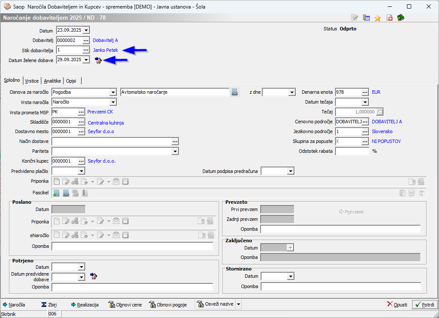439x318 pixels.
Task: Click the printer icon beside Avtomatsko naročanje
Action: 234,92
